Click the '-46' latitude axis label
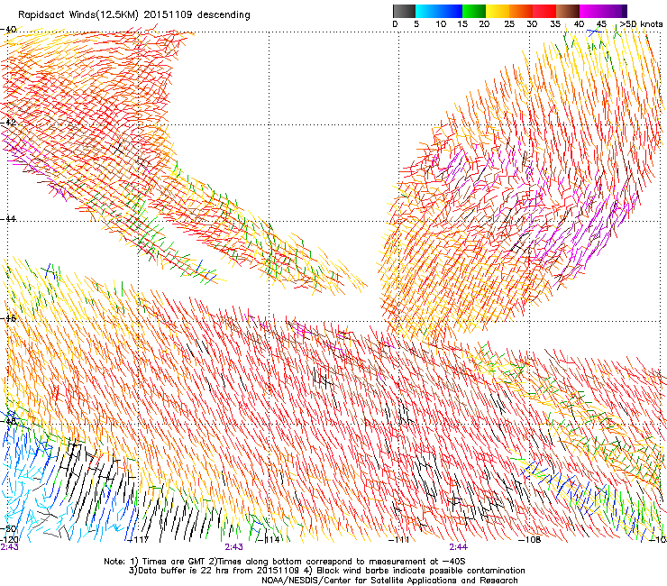Screen dimensions: 667x586 pos(8,318)
